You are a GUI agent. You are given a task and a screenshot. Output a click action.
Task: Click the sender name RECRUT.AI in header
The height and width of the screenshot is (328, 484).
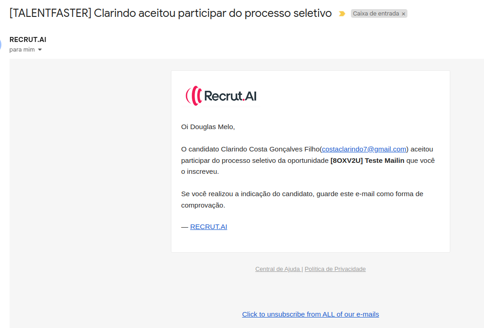tap(28, 40)
